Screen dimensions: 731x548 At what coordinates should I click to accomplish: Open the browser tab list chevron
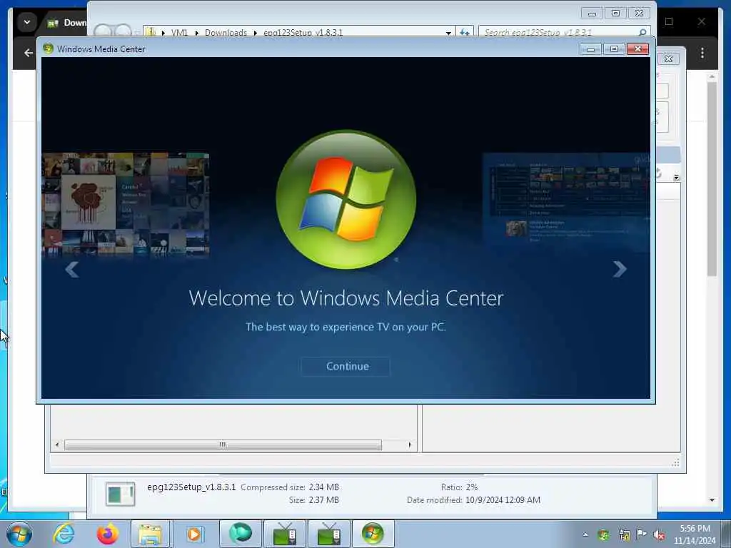[x=27, y=22]
